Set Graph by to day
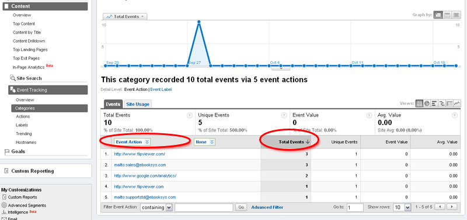 click(438, 15)
